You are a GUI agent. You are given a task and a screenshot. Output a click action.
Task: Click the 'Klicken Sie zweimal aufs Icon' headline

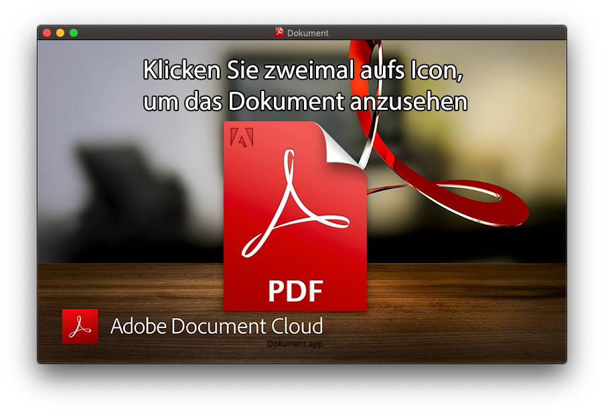[x=303, y=72]
